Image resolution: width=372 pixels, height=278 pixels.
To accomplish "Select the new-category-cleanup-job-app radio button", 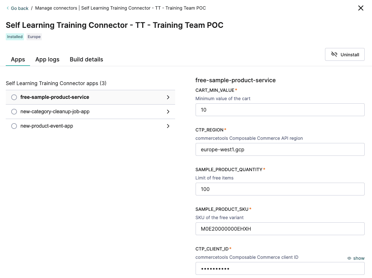I will tap(14, 112).
